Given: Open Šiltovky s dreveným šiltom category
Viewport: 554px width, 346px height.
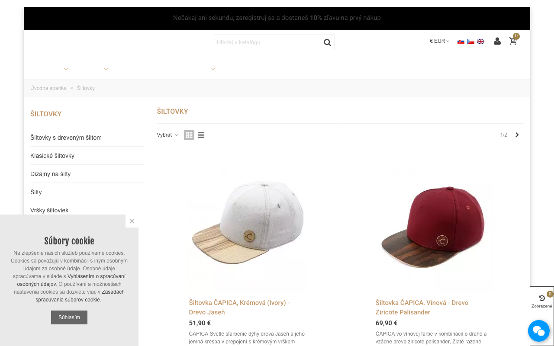Looking at the screenshot, I should tap(66, 138).
